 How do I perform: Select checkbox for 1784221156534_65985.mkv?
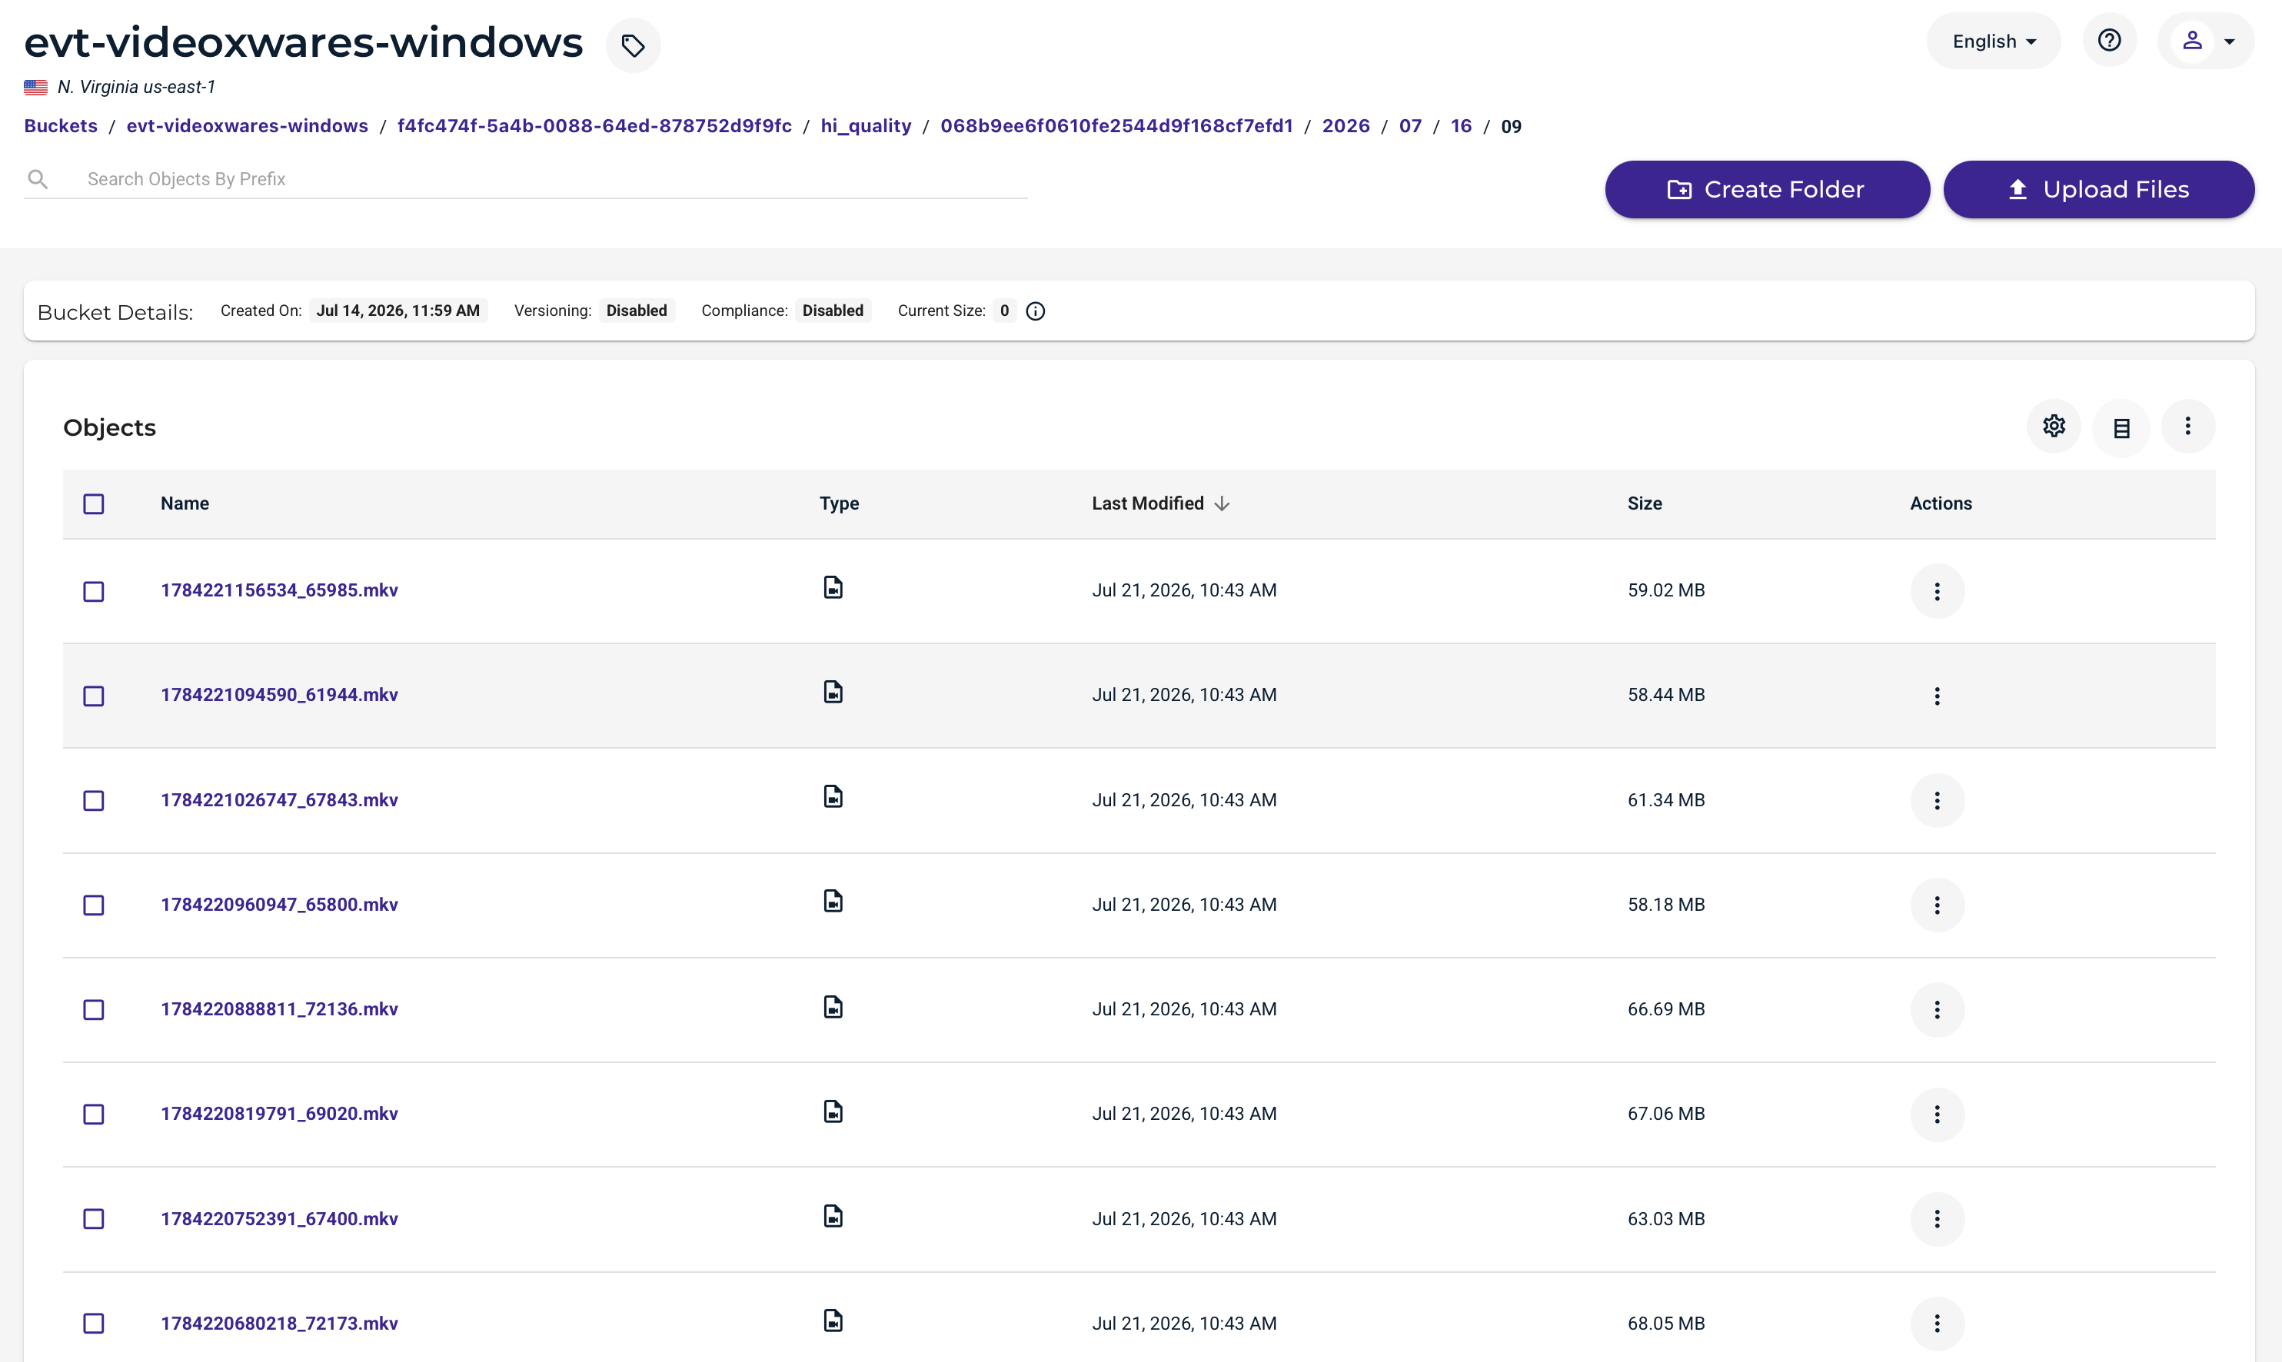point(94,591)
